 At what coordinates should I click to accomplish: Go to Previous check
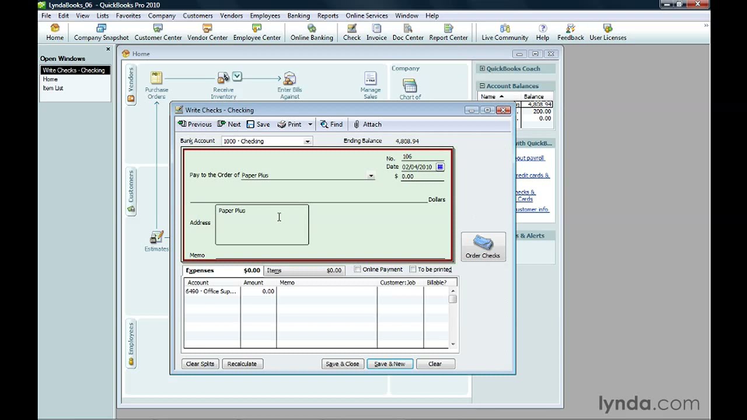(195, 124)
